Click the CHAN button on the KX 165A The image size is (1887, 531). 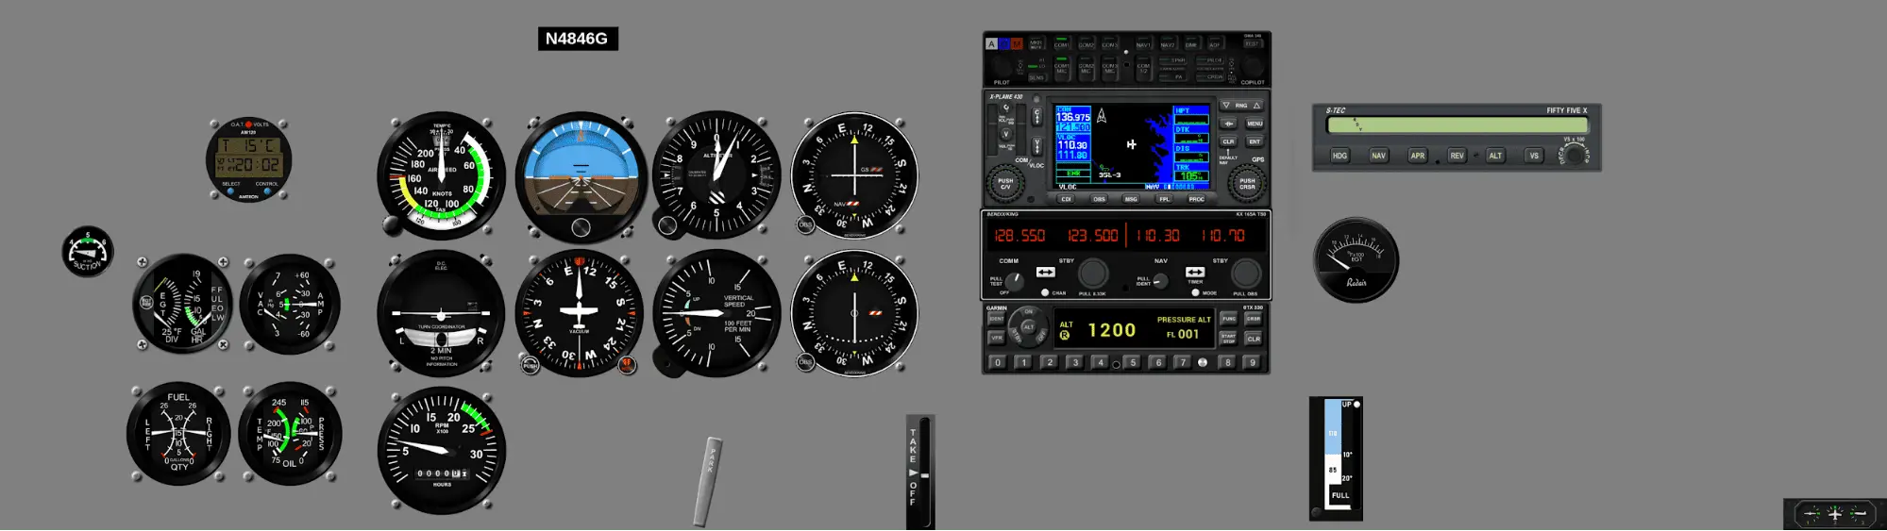point(1045,292)
